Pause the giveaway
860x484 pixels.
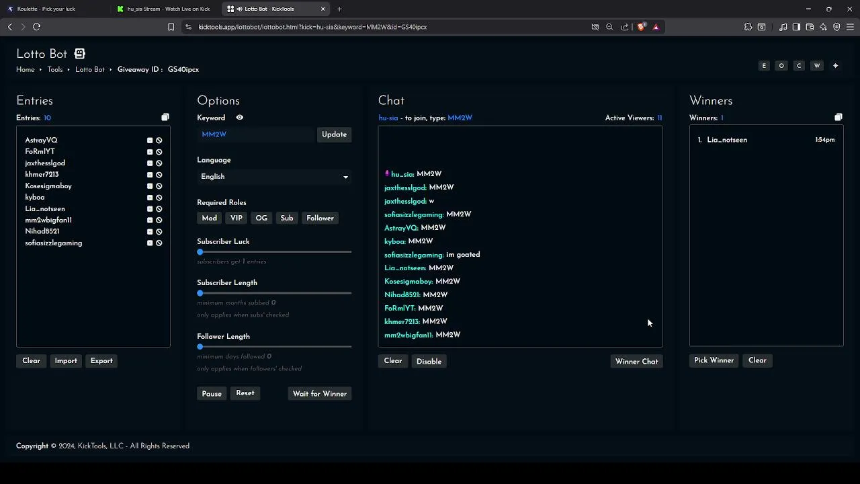(x=212, y=394)
